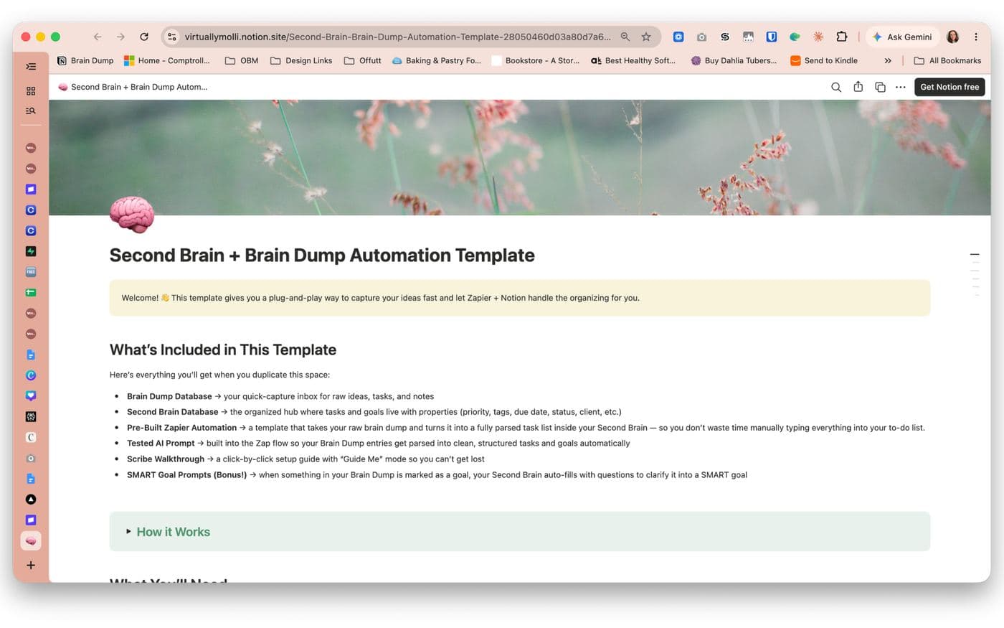The image size is (1004, 628).
Task: Open the OBM bookmarks folder
Action: (242, 60)
